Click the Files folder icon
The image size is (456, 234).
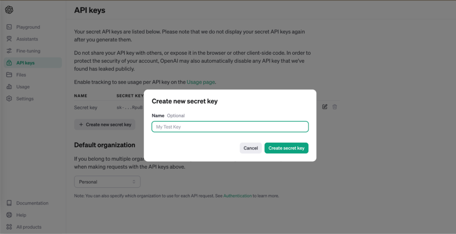pos(9,75)
